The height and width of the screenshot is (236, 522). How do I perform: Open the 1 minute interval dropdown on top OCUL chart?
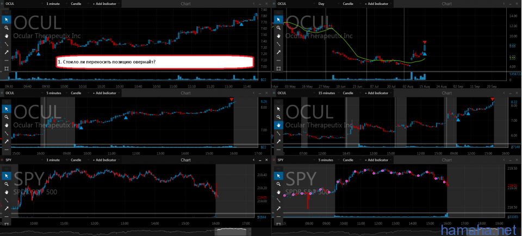[x=56, y=4]
